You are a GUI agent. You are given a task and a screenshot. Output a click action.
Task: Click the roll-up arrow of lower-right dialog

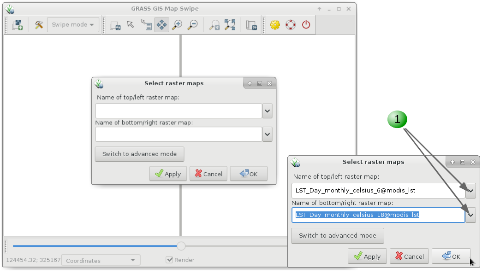pyautogui.click(x=452, y=162)
